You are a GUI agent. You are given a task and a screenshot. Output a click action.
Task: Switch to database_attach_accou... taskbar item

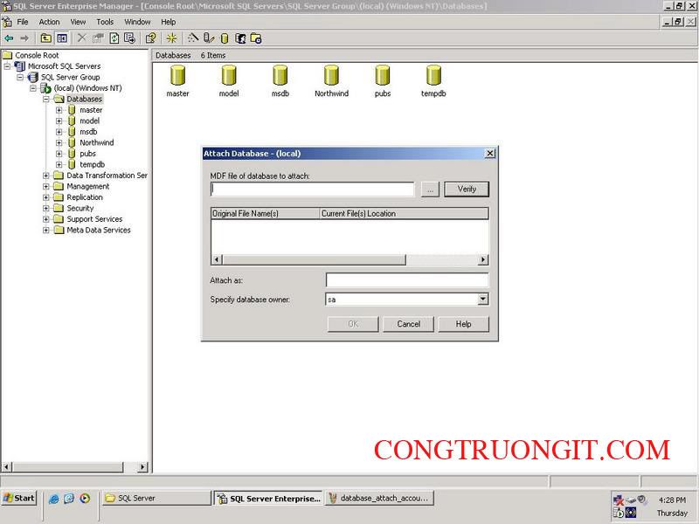(x=380, y=498)
